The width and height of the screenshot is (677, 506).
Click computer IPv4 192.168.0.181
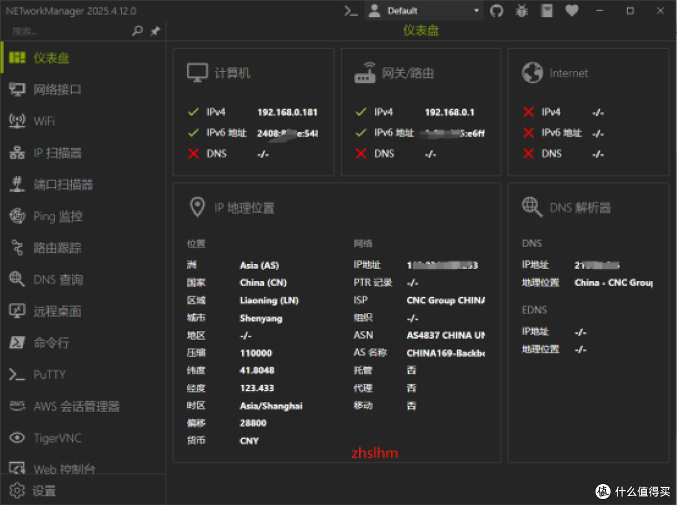point(287,112)
